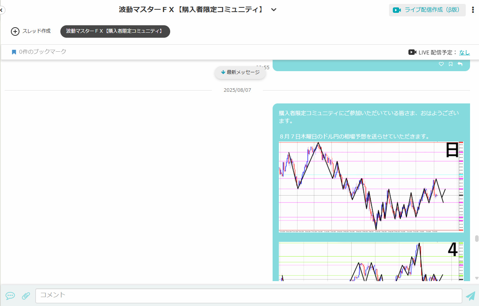Open the chat bubble icon beside comment box

[x=10, y=296]
